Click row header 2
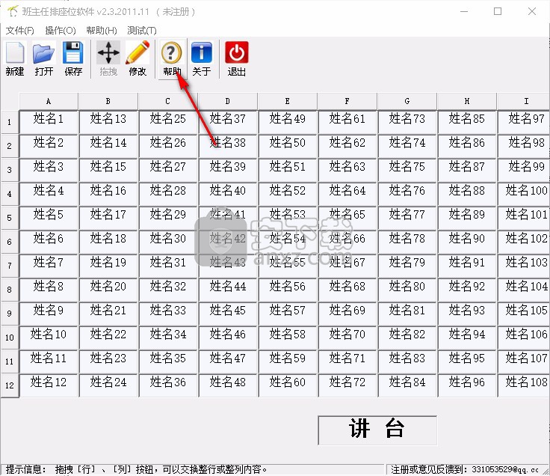 (10, 146)
